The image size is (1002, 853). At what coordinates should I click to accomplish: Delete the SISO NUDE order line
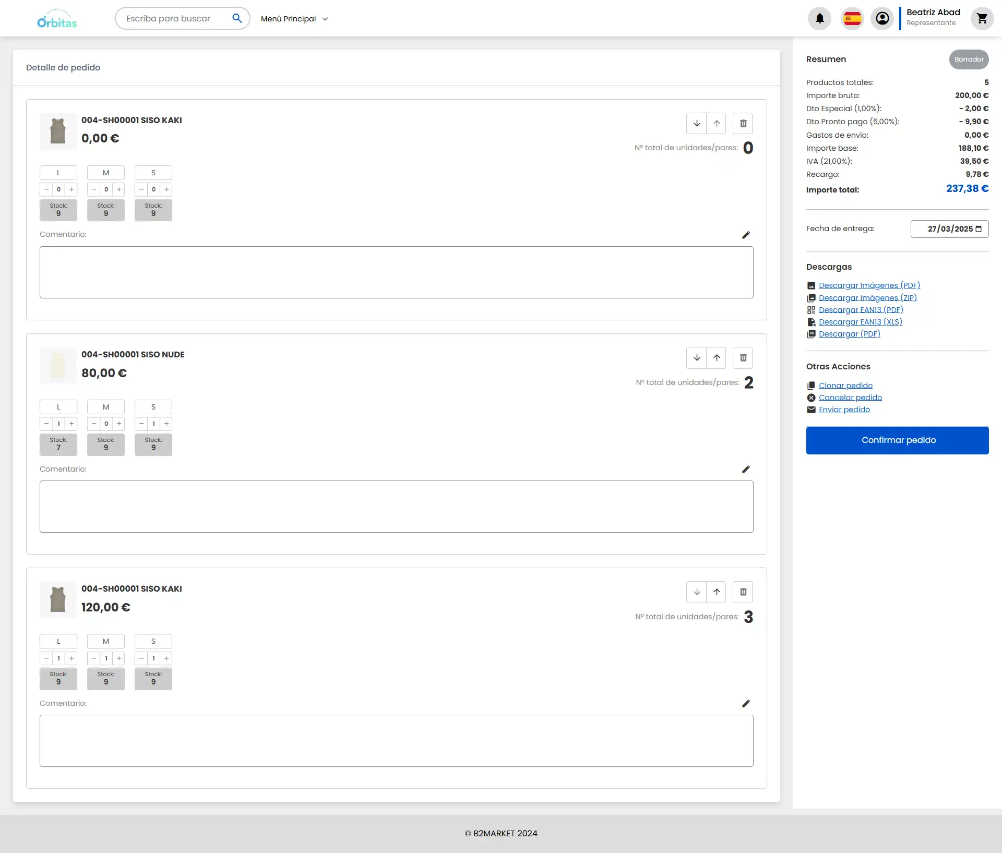(743, 358)
